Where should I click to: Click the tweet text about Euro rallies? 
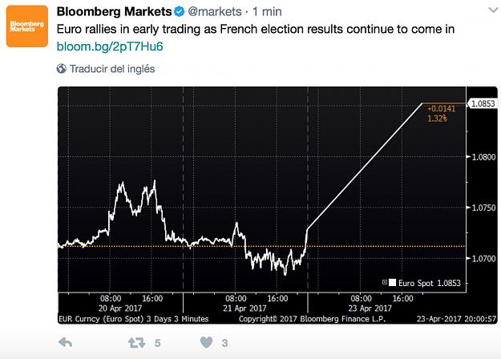coord(255,30)
